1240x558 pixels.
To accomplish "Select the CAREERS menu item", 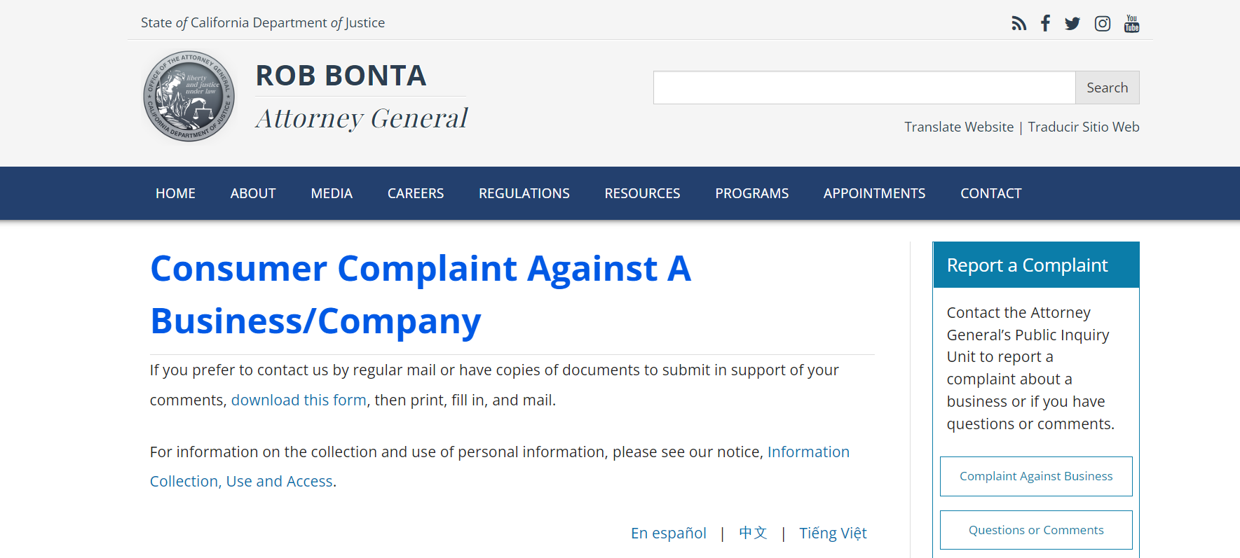I will pyautogui.click(x=416, y=193).
